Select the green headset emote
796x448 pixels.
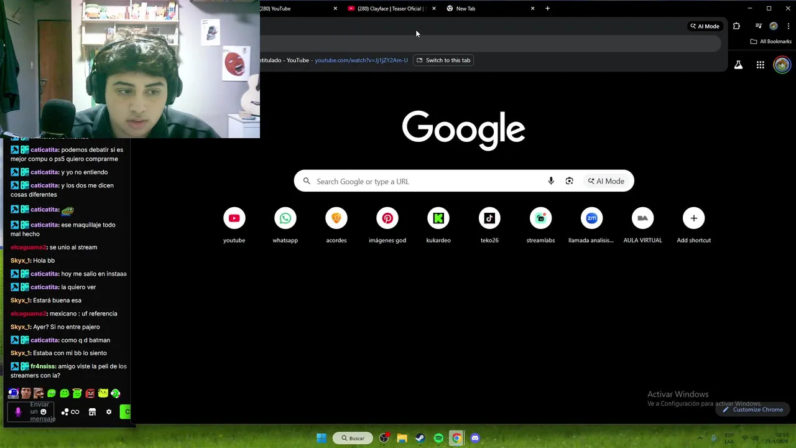(116, 393)
